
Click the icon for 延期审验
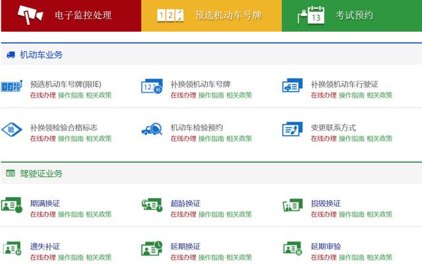pos(293,248)
